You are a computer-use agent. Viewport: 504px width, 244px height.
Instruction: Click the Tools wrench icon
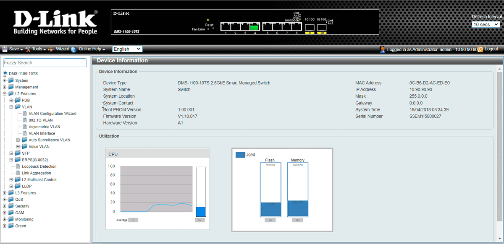pyautogui.click(x=28, y=49)
